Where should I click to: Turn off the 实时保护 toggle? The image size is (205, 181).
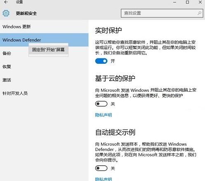(101, 61)
